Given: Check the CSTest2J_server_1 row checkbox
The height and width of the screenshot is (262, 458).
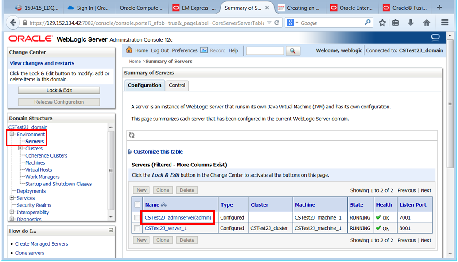Looking at the screenshot, I should [137, 228].
